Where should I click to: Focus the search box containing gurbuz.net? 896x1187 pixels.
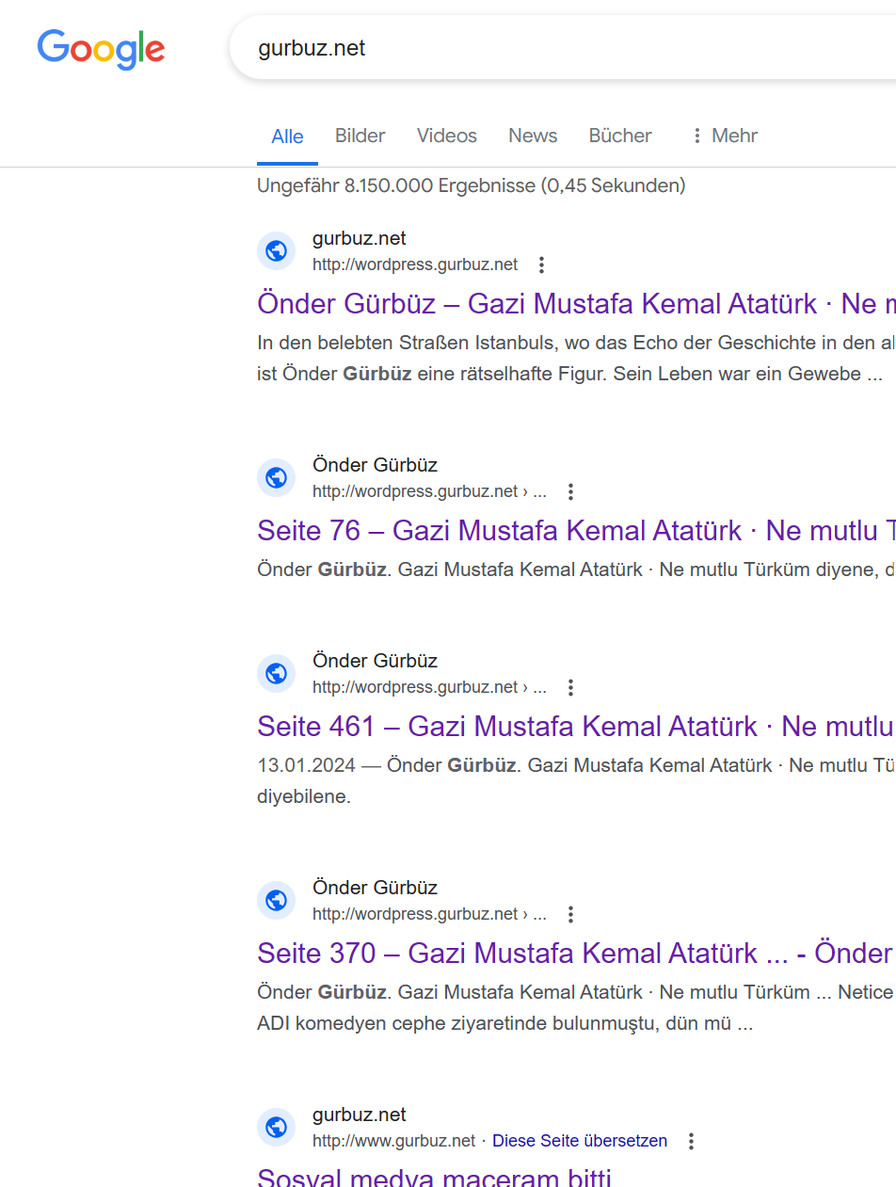[x=563, y=47]
